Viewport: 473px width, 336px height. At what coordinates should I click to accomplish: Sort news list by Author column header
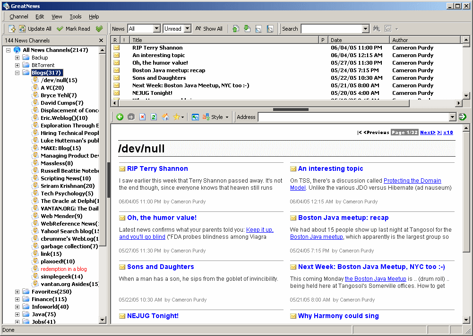(425, 40)
